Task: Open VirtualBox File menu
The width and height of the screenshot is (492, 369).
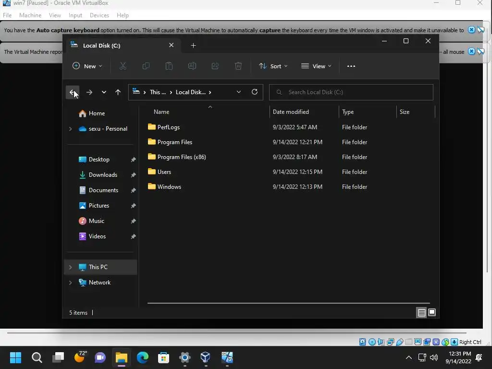Action: point(7,15)
